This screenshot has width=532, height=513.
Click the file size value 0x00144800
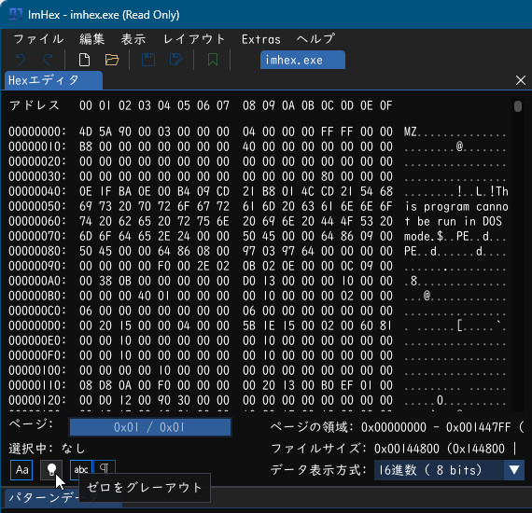pyautogui.click(x=407, y=449)
